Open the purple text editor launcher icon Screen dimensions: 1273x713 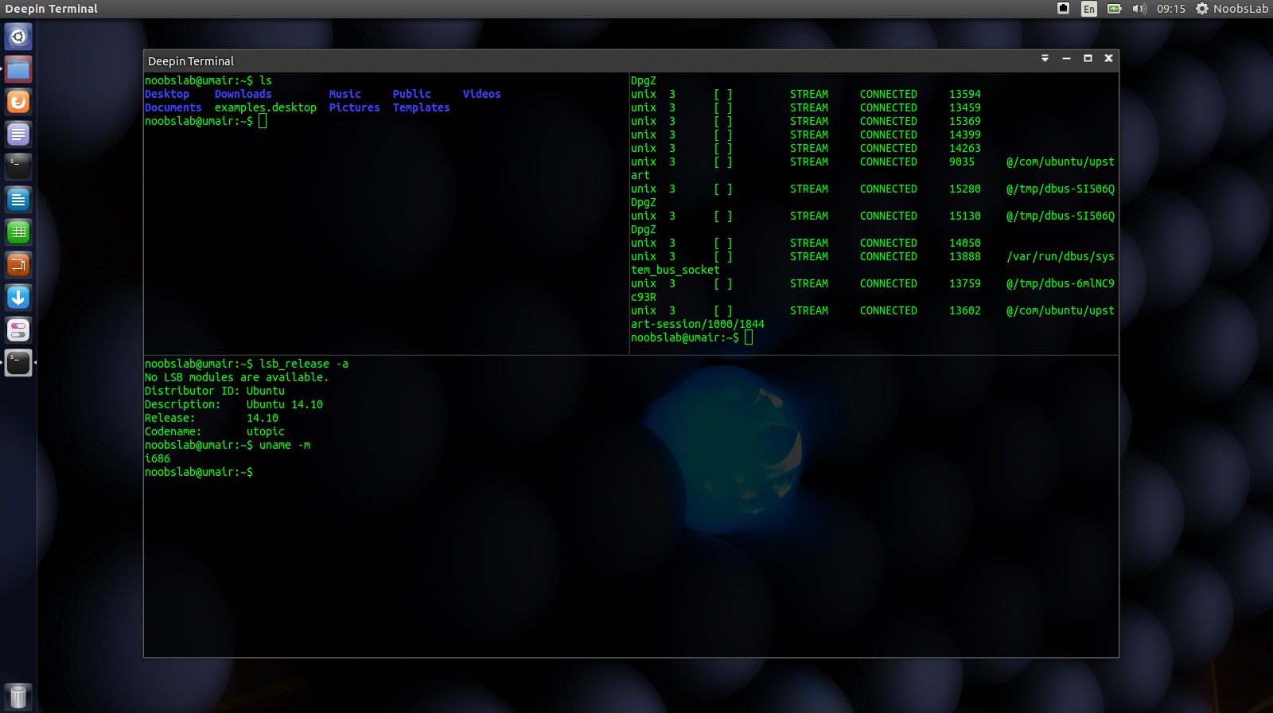(18, 134)
